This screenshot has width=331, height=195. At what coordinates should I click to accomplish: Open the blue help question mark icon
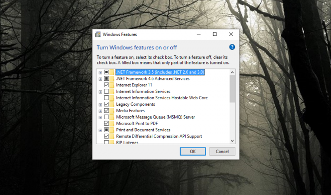pos(232,47)
